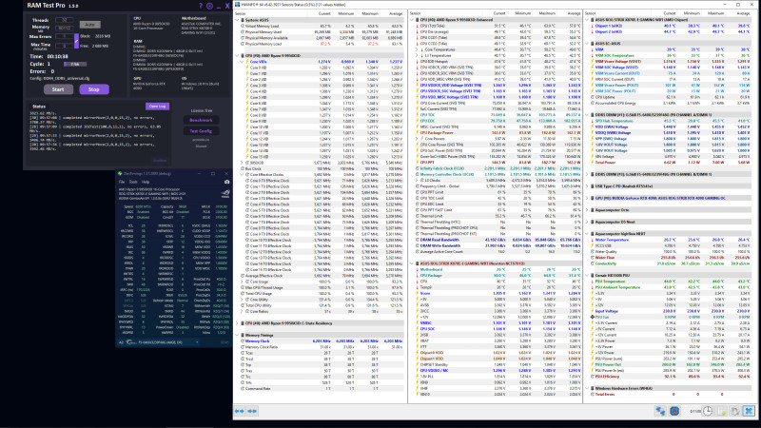Click the HWiNFO network connection icon

[x=660, y=411]
